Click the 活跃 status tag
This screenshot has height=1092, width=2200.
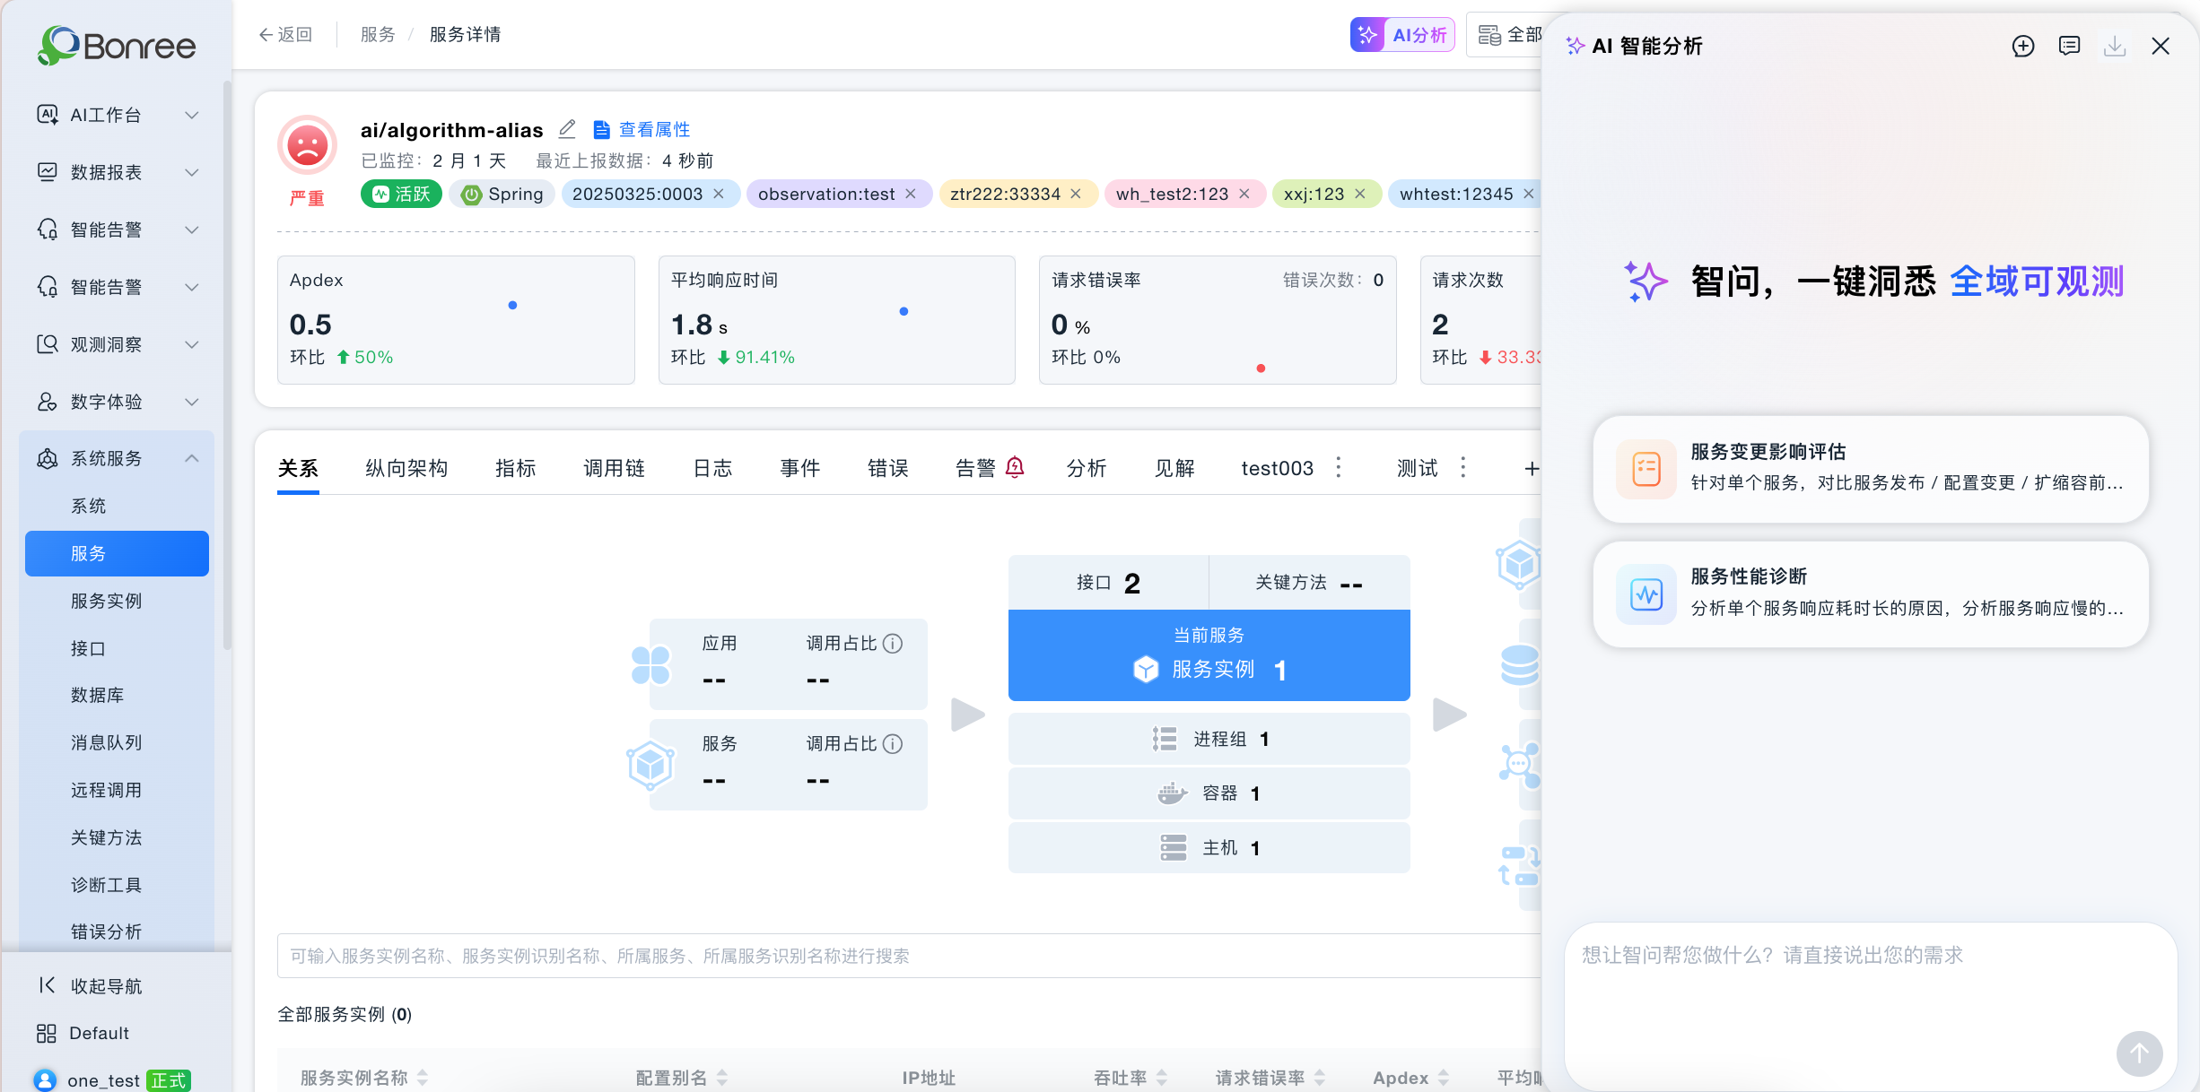pos(401,194)
